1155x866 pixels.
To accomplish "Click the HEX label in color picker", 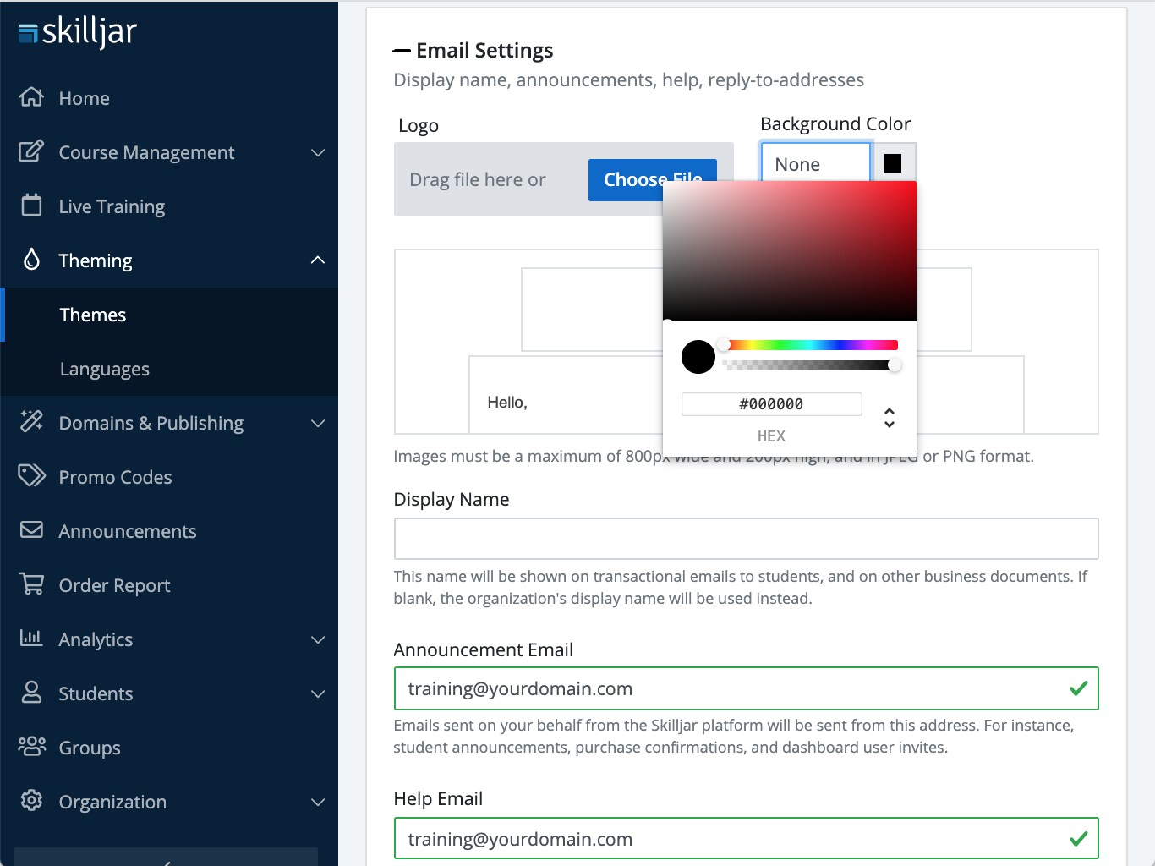I will (x=771, y=436).
